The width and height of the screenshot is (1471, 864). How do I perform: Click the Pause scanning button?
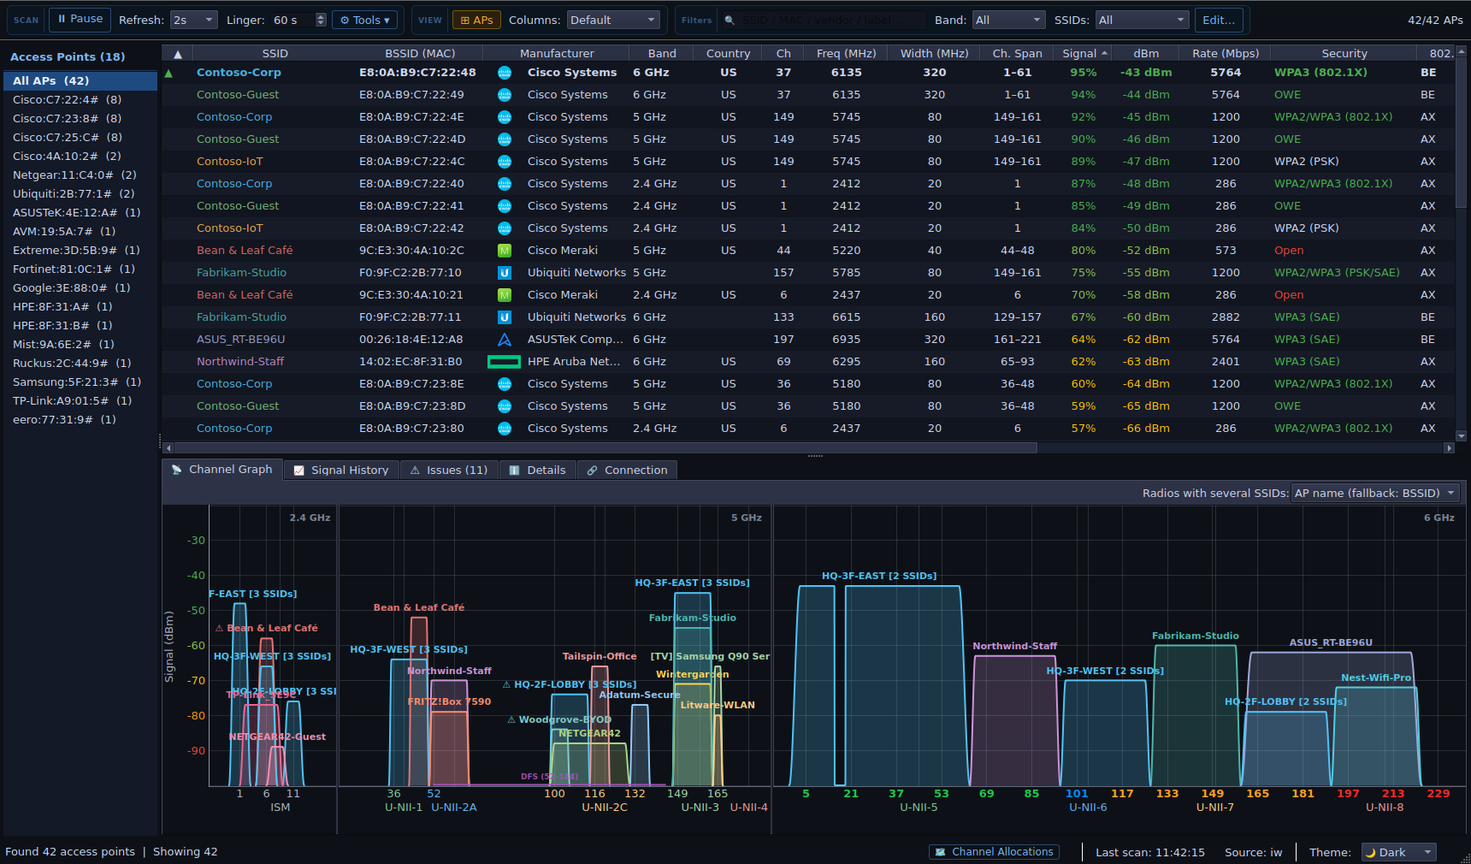tap(80, 19)
